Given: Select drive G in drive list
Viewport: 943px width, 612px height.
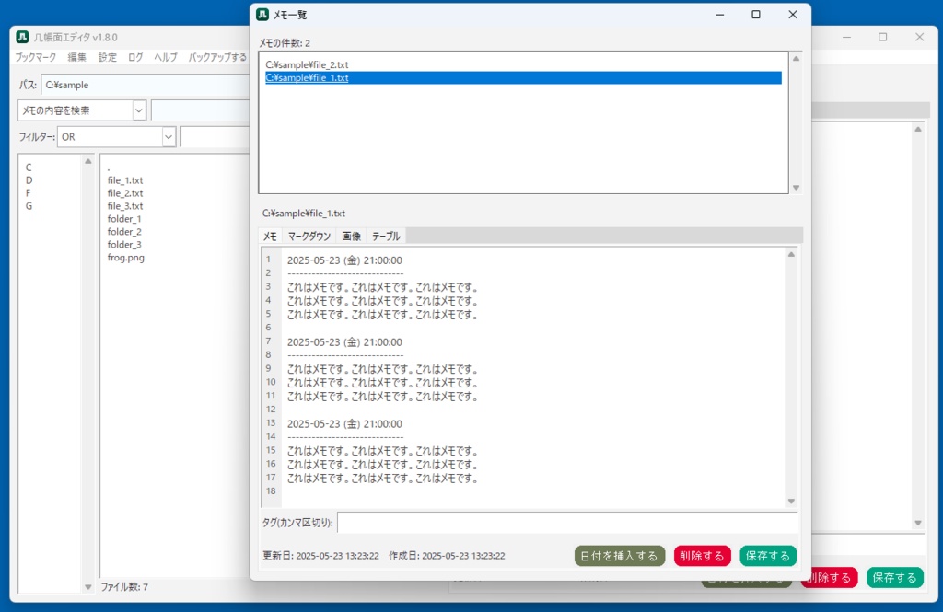Looking at the screenshot, I should [x=29, y=205].
